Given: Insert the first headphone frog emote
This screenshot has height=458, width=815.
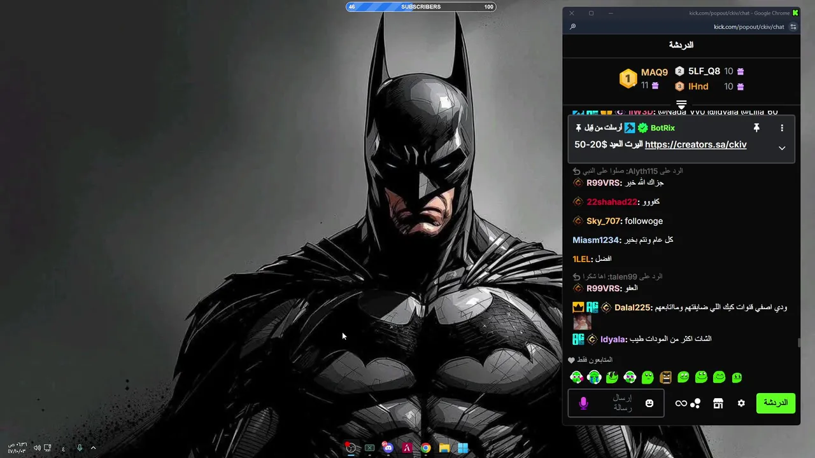Looking at the screenshot, I should pos(576,377).
